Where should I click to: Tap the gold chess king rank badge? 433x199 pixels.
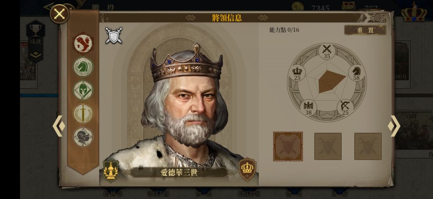(x=111, y=171)
